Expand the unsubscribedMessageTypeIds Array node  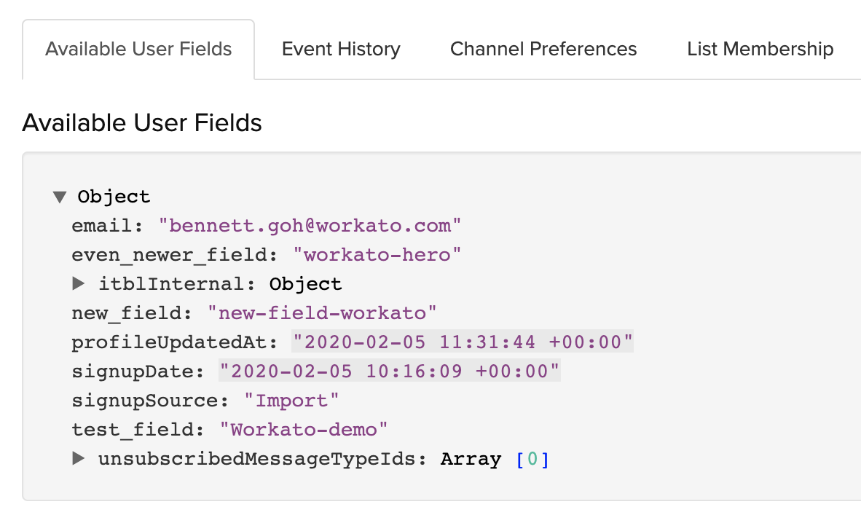click(78, 459)
